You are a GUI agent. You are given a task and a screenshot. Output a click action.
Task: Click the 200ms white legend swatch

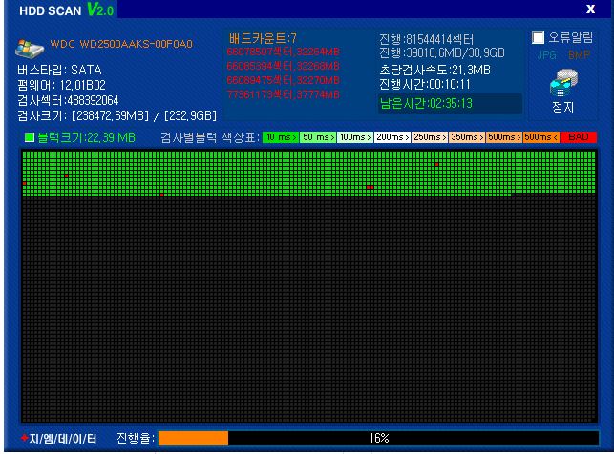[392, 137]
